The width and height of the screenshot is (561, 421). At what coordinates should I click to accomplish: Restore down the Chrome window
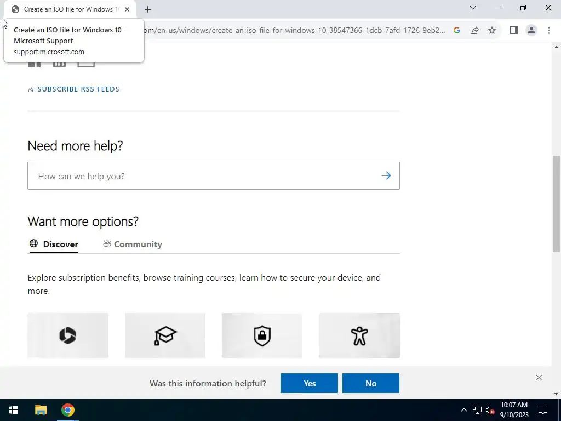click(523, 8)
